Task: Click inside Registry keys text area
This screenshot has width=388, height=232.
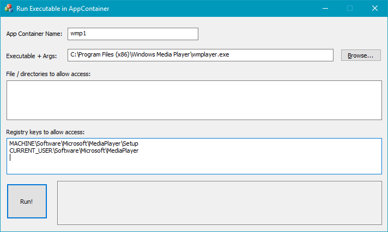Action: coord(194,156)
